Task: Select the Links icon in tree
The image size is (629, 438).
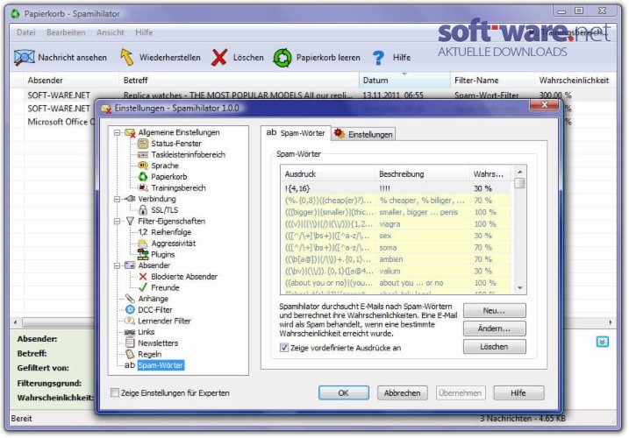Action: [x=130, y=332]
